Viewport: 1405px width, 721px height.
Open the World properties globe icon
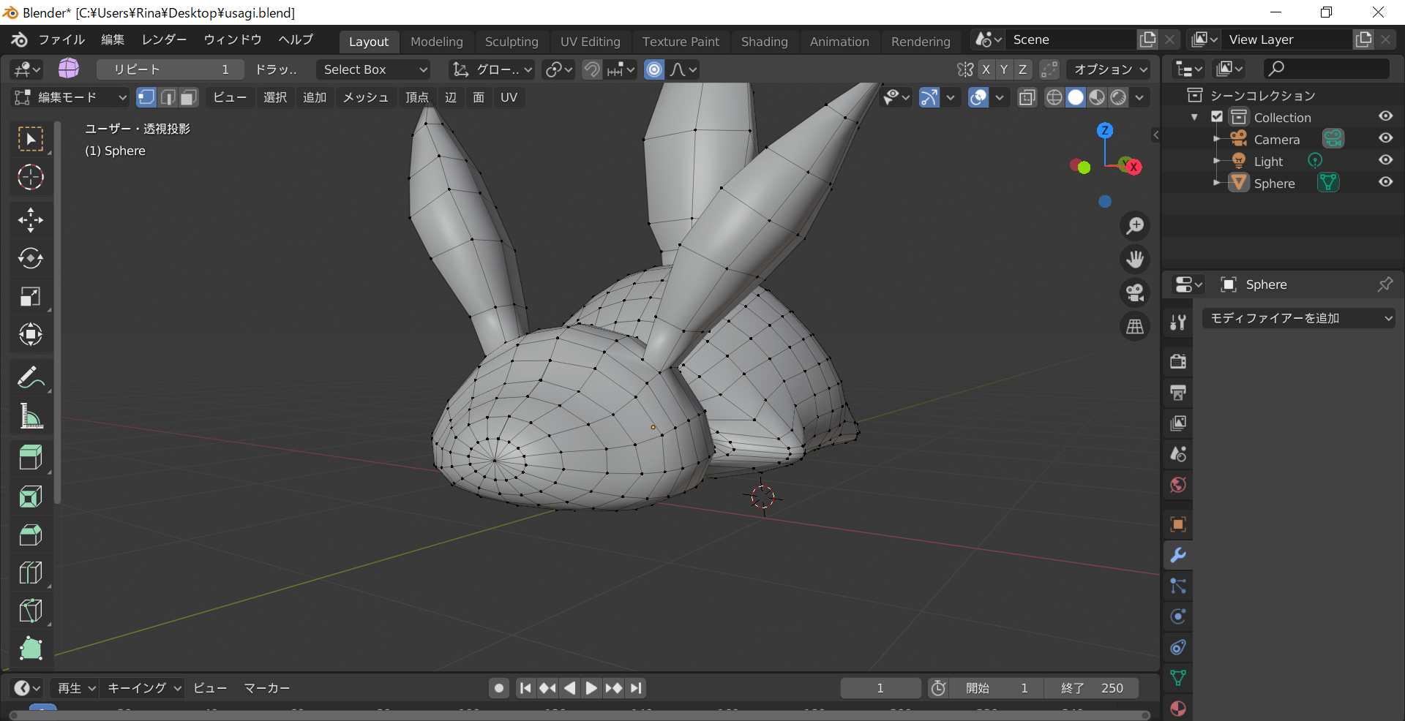pos(1178,484)
